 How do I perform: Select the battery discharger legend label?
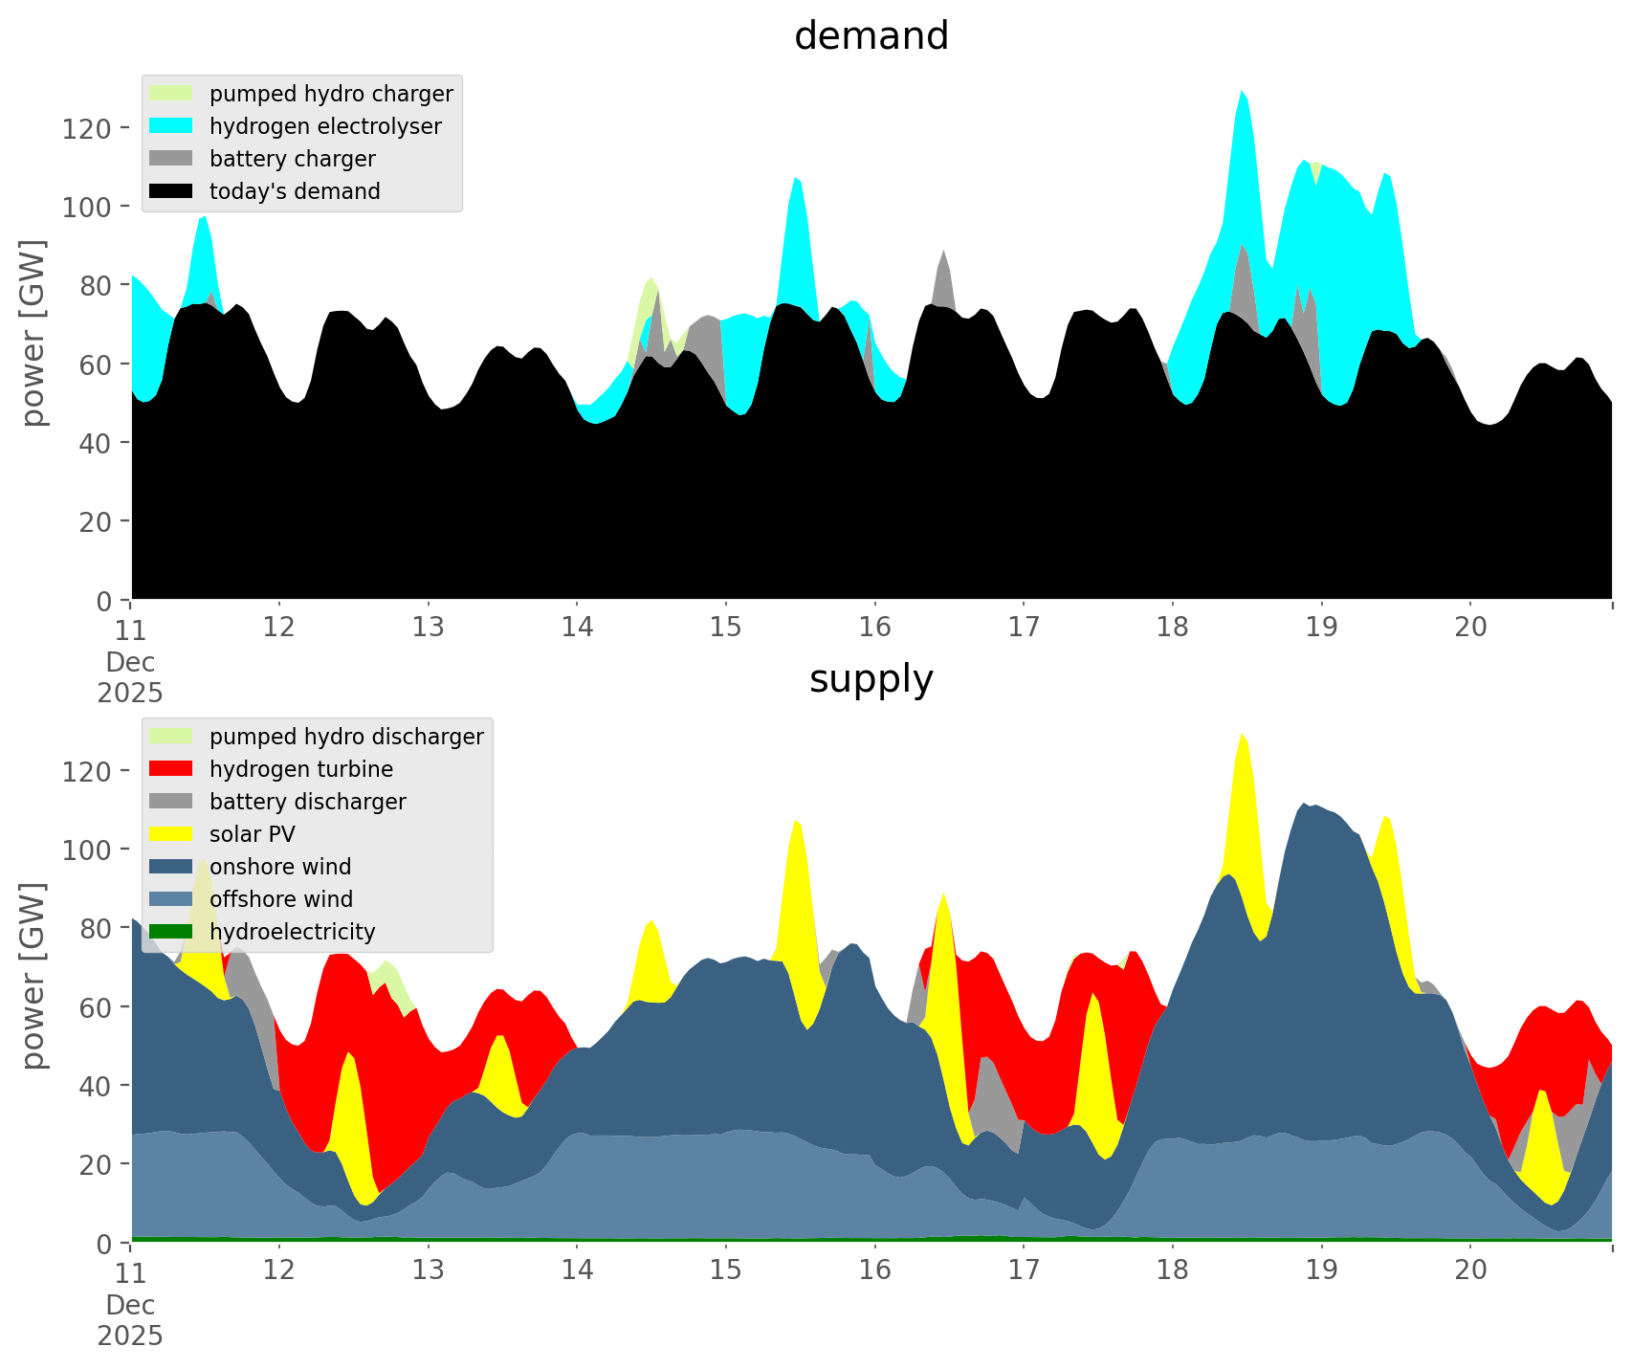coord(307,802)
